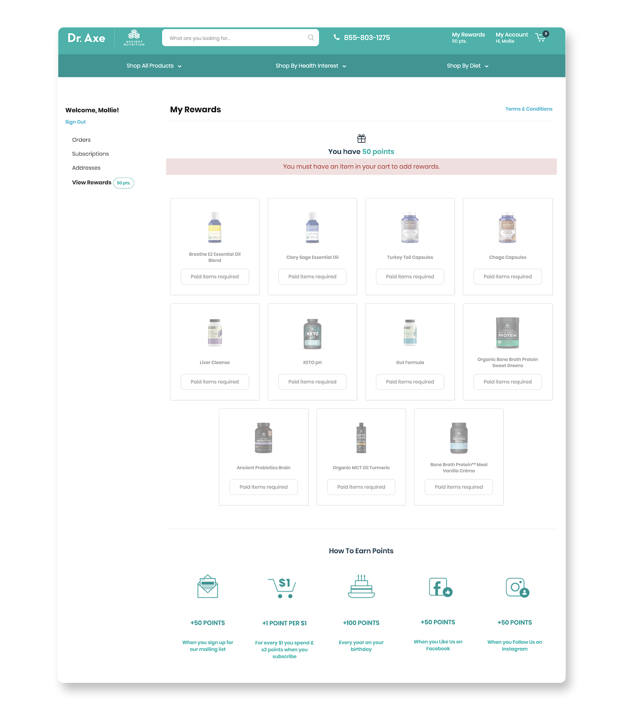Click the Ancient Nutrition logo
This screenshot has height=715, width=617.
tap(134, 38)
